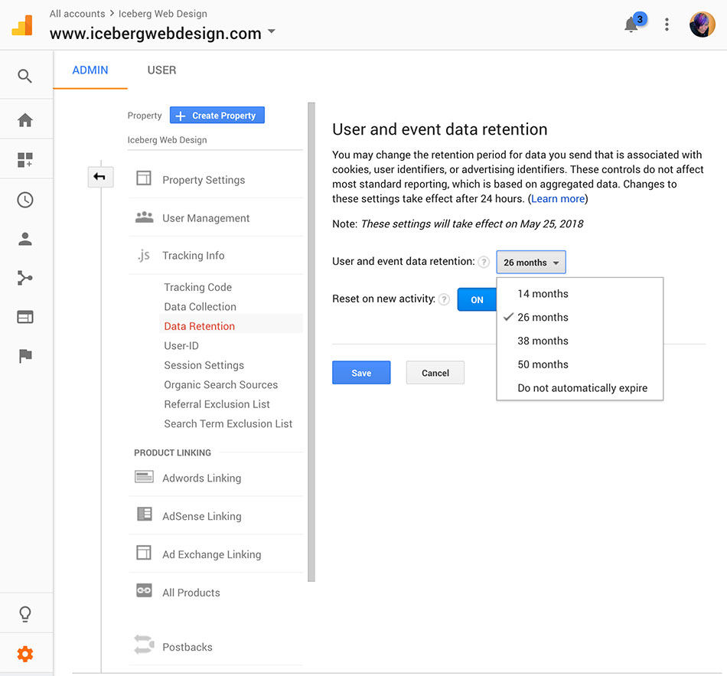The image size is (727, 676).
Task: Open the Learn more link
Action: (558, 199)
